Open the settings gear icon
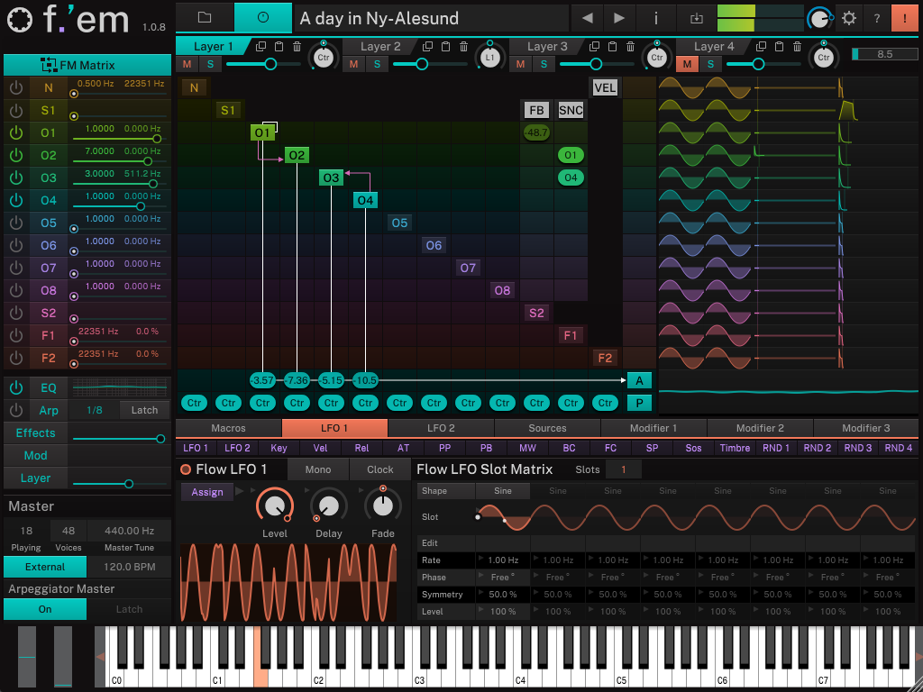The height and width of the screenshot is (692, 923). [848, 17]
